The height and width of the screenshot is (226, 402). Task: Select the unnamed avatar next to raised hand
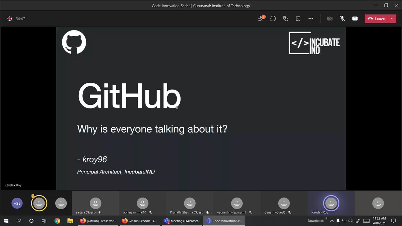tap(61, 203)
